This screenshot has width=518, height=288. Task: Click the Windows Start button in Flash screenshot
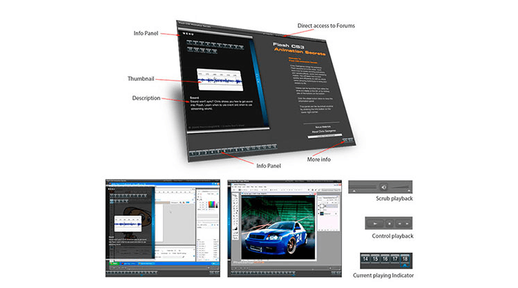click(114, 264)
